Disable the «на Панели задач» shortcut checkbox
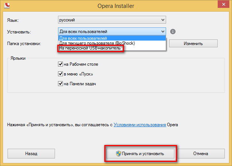The image size is (232, 166). coord(60,84)
